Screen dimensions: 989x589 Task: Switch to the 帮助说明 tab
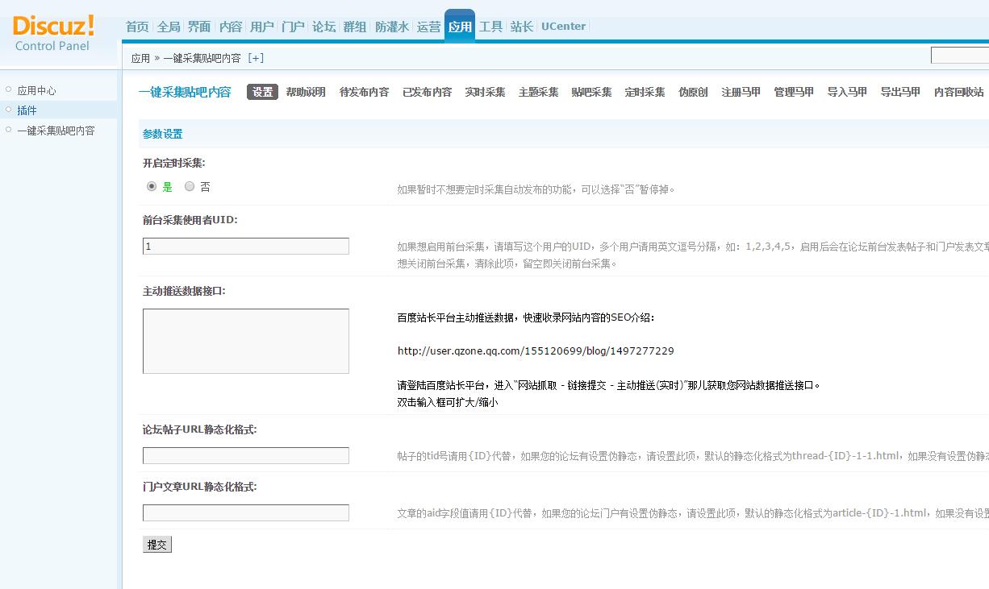[x=306, y=92]
